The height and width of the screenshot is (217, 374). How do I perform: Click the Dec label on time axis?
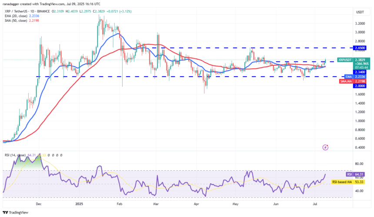click(x=39, y=203)
